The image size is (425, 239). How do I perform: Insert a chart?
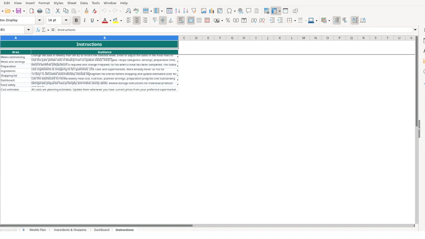(212, 11)
